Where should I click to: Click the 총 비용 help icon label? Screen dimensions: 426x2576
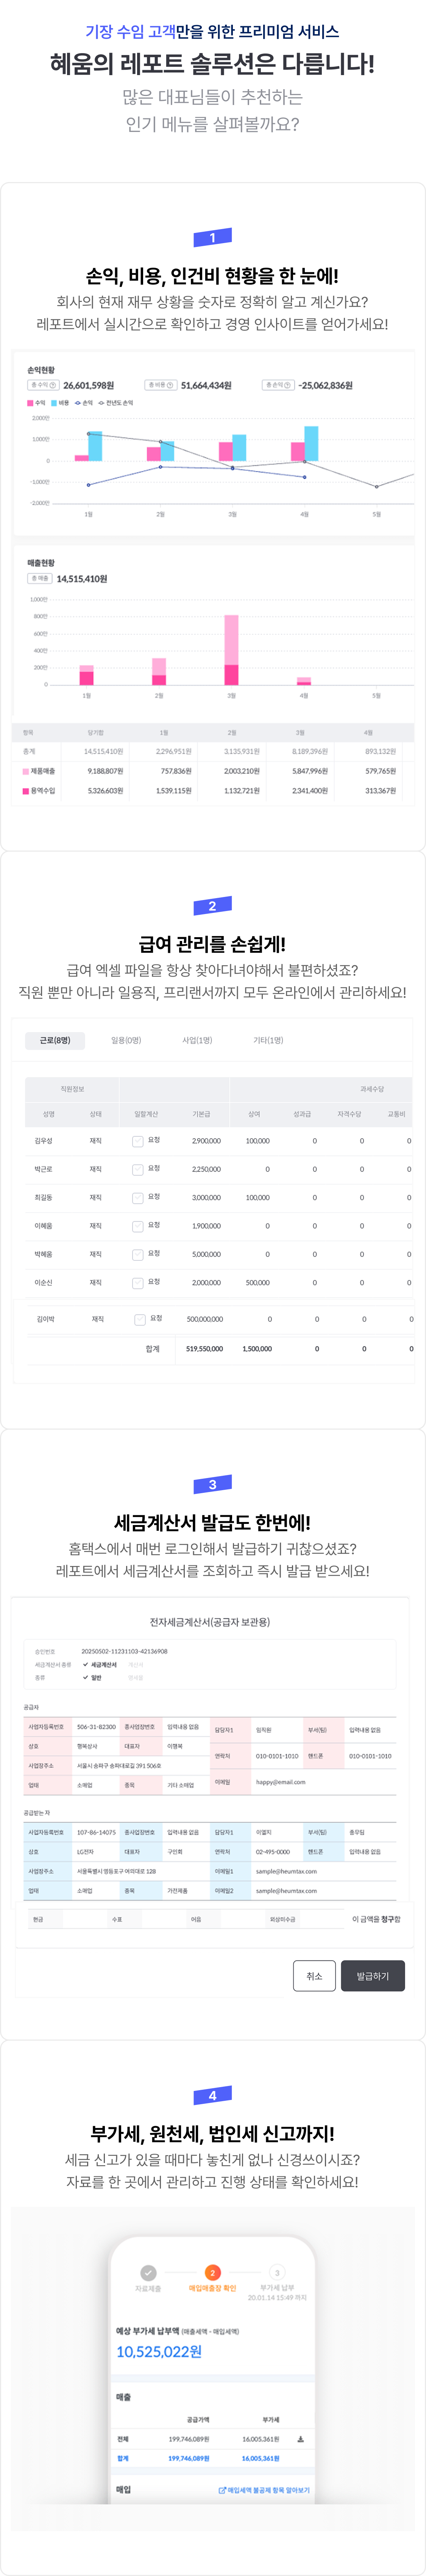pos(161,385)
